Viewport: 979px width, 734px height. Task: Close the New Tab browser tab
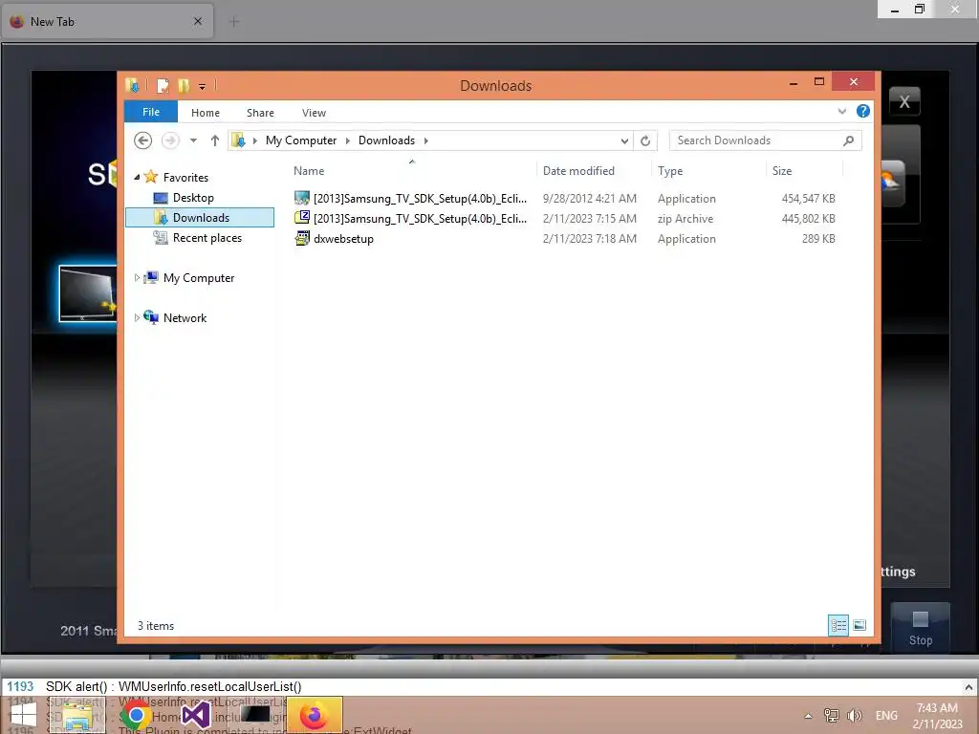coord(197,21)
